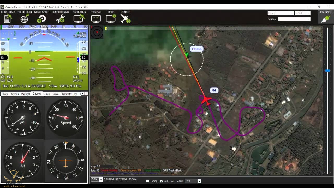
Task: Expand the 57600 baud rate dropdown
Action: click(x=308, y=13)
